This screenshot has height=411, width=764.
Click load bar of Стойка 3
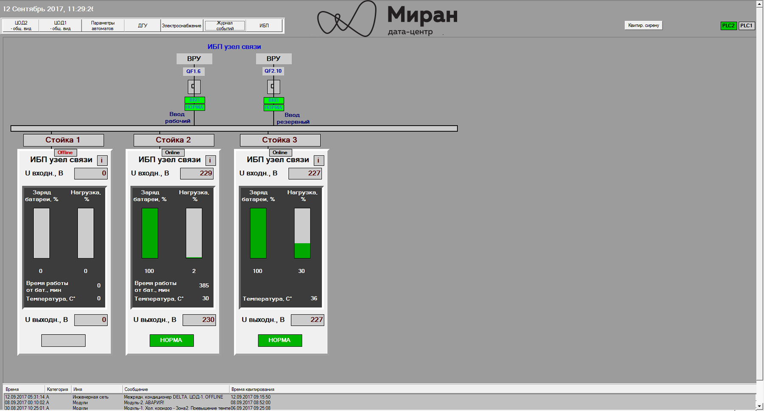(302, 233)
